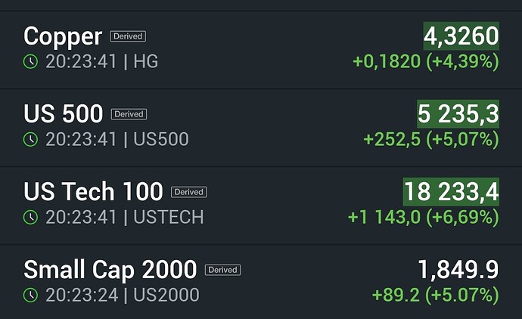The image size is (522, 319).
Task: Click the Derived badge next to US Tech 100
Action: pos(189,192)
